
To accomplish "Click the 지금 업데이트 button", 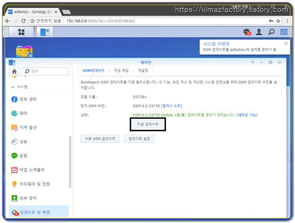I will pyautogui.click(x=147, y=124).
